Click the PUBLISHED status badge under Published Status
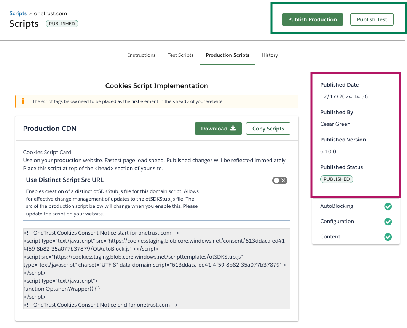 point(337,179)
